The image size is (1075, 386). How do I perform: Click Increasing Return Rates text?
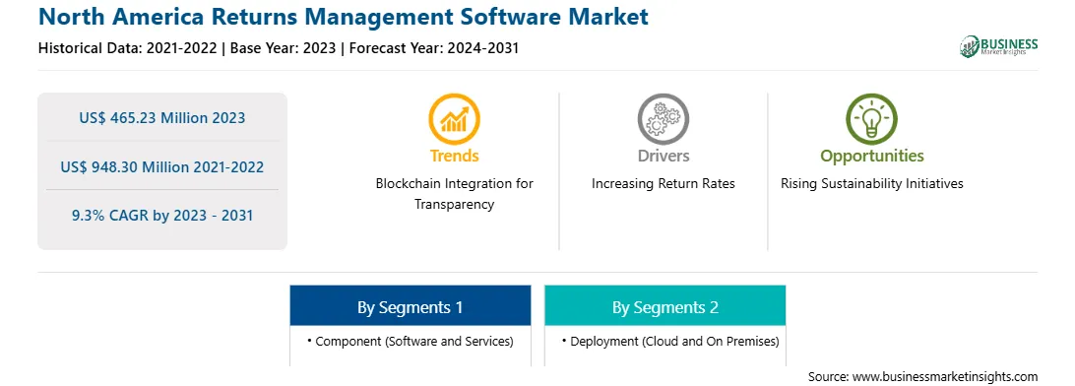(x=663, y=184)
